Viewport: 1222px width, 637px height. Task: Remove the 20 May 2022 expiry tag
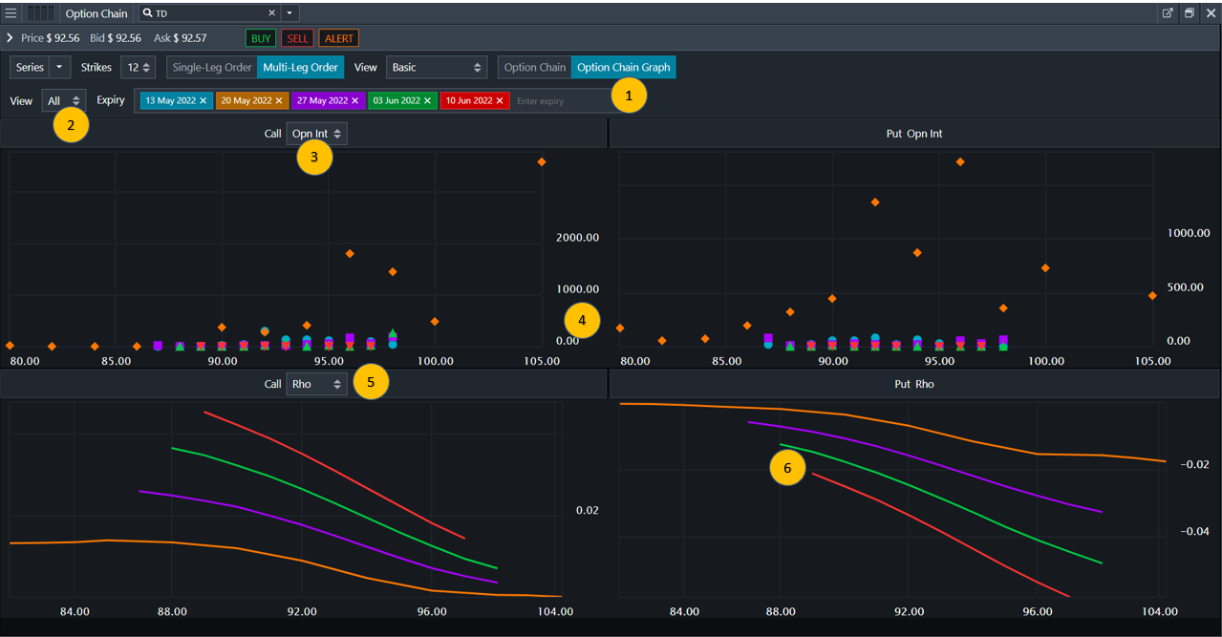(280, 100)
